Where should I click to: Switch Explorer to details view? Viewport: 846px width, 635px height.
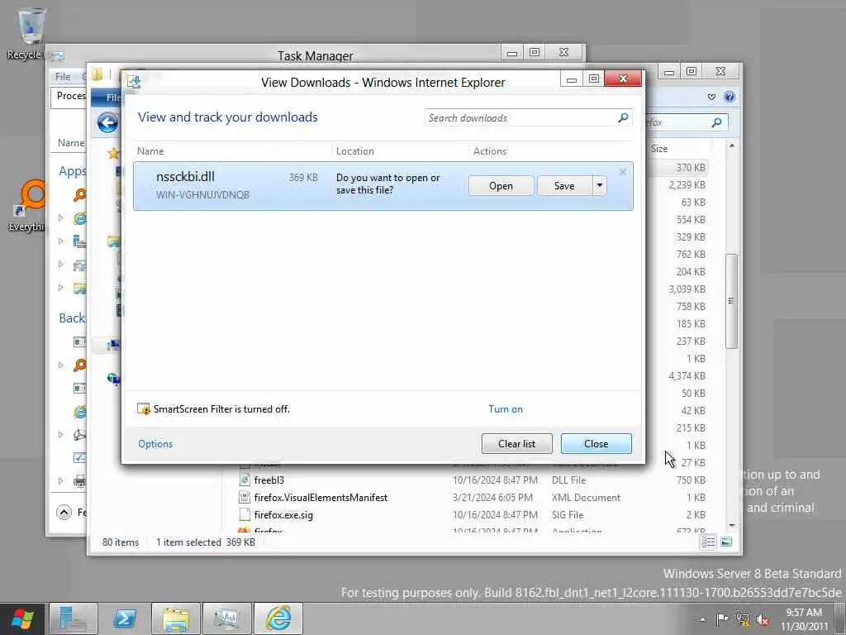click(x=708, y=542)
